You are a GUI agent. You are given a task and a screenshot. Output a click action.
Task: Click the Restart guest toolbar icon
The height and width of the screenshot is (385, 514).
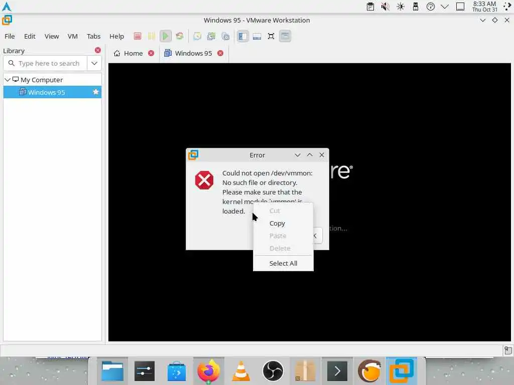(180, 36)
